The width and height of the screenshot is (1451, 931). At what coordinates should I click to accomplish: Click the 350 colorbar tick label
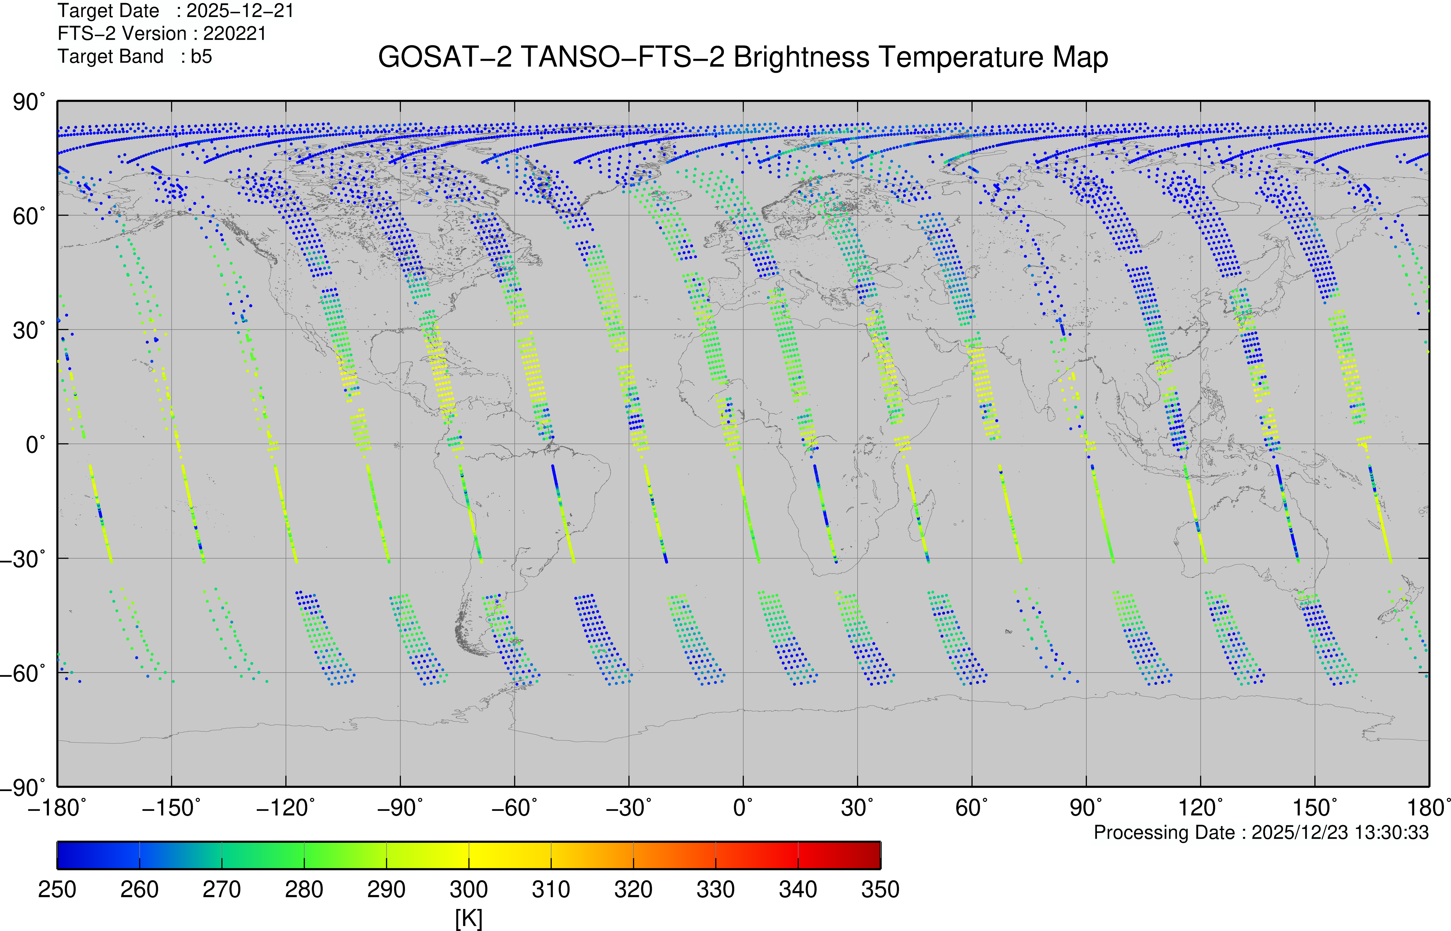[x=880, y=889]
